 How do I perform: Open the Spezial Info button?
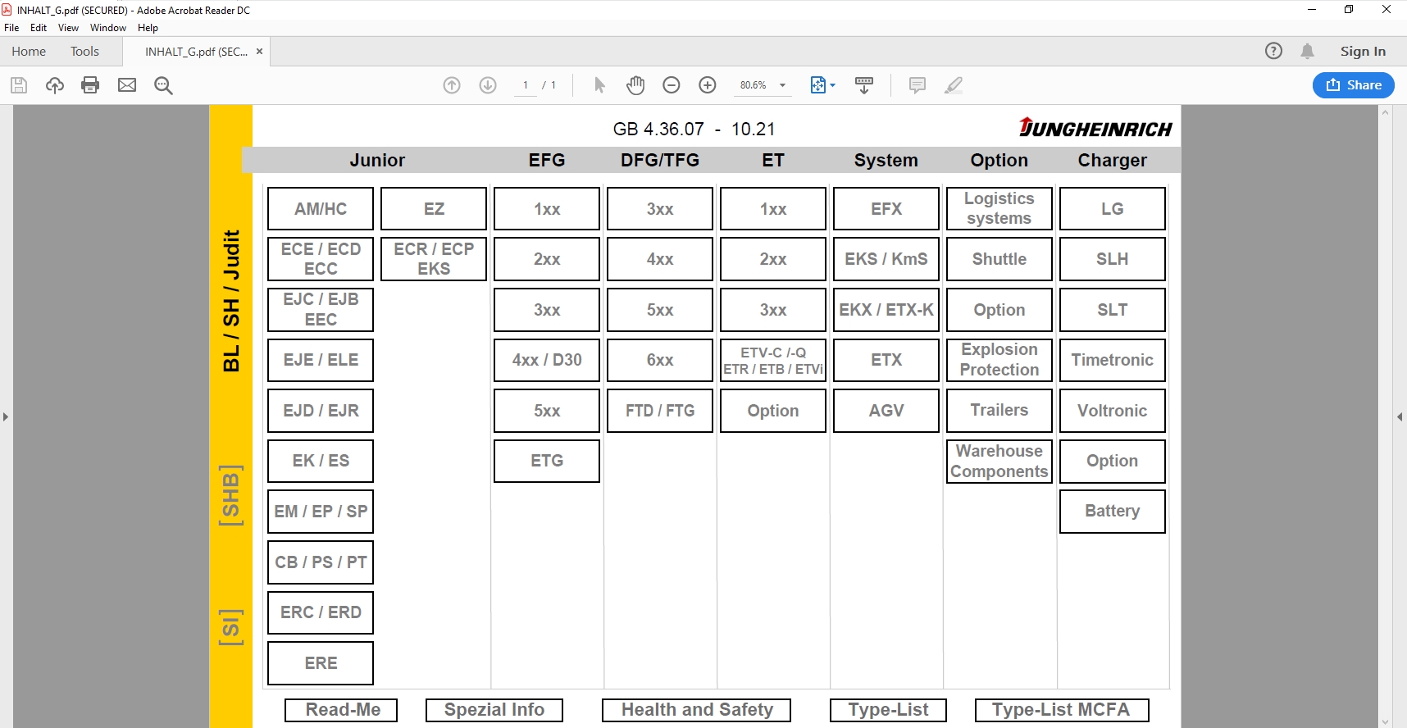point(494,710)
